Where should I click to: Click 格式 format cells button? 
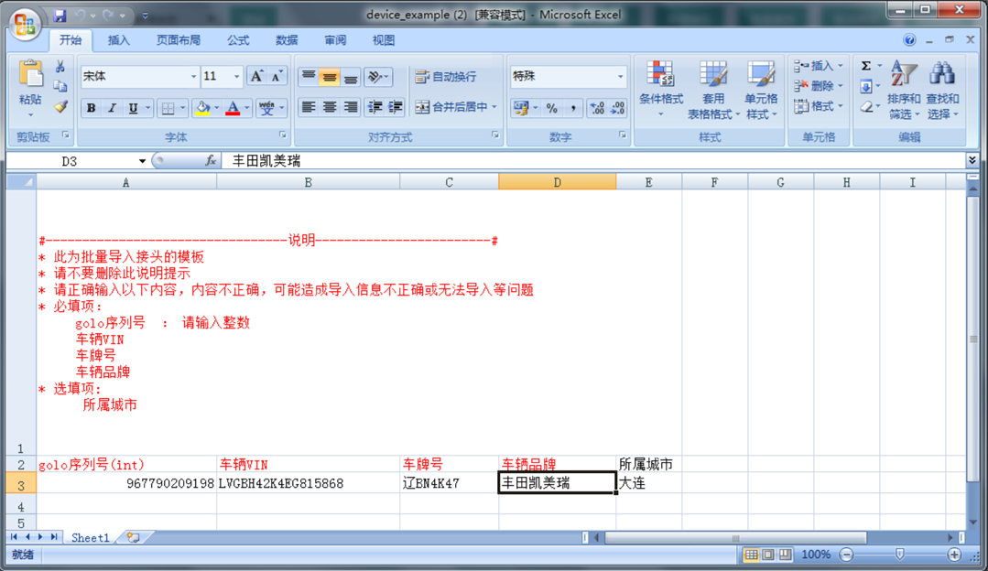pyautogui.click(x=818, y=106)
